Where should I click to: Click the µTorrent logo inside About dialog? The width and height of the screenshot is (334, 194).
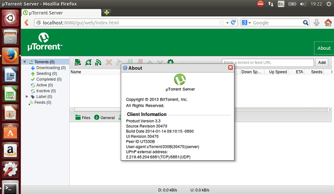click(x=180, y=80)
